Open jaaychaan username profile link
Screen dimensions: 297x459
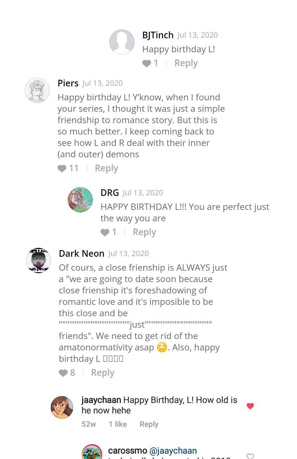tap(101, 400)
